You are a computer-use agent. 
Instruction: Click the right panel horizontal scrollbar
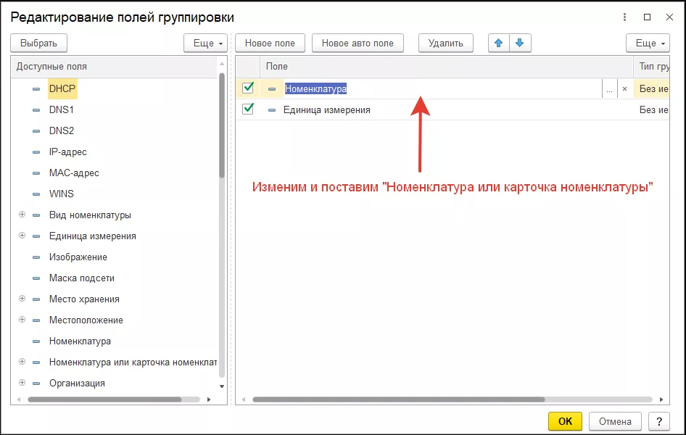click(x=397, y=399)
